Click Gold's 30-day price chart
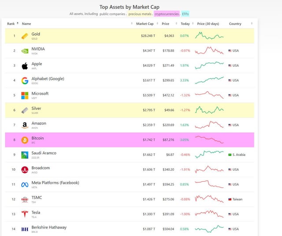 (209, 36)
